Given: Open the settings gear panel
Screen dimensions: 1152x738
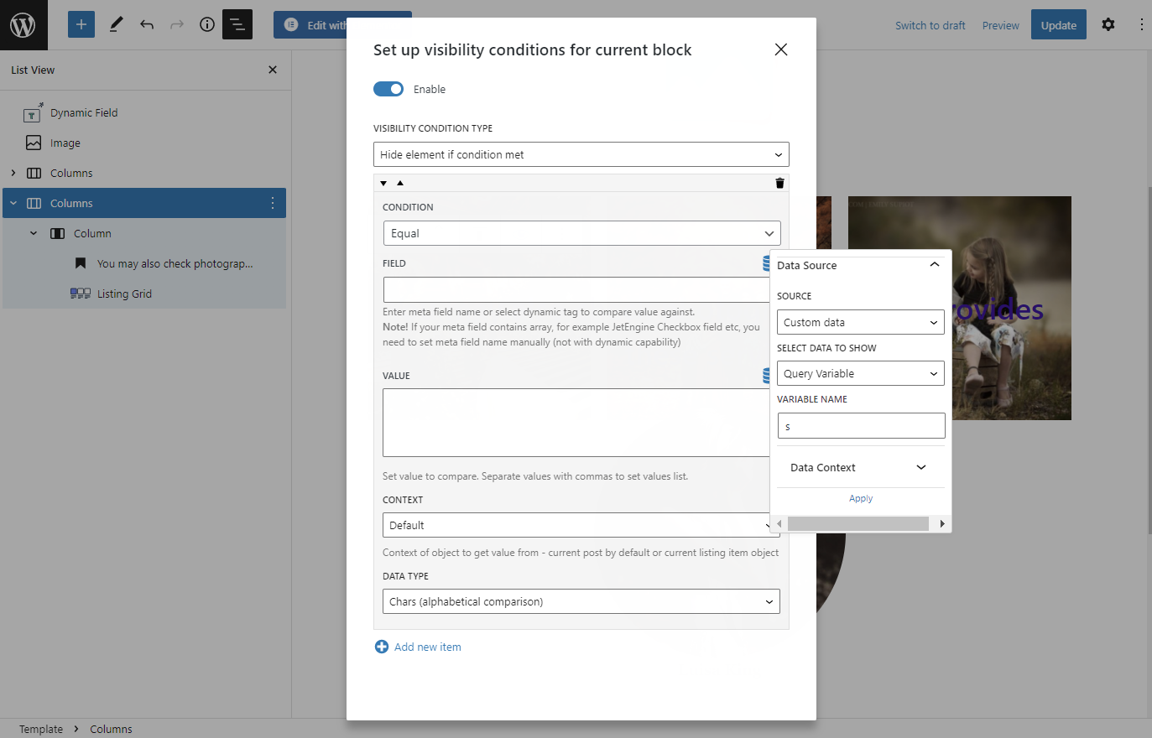Looking at the screenshot, I should coord(1108,24).
